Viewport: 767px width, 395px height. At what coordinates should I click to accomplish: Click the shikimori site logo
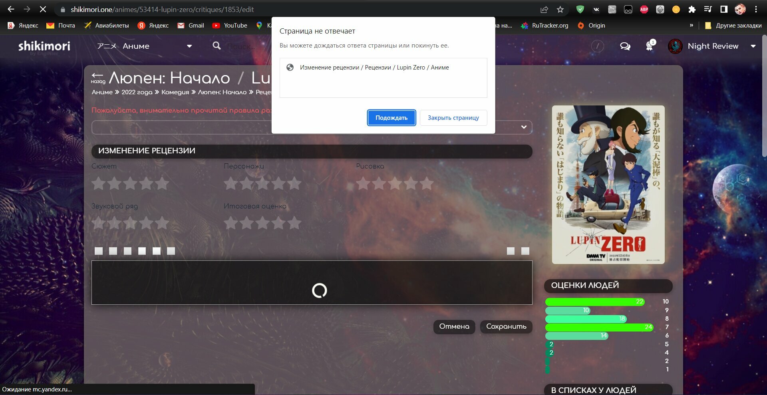44,46
